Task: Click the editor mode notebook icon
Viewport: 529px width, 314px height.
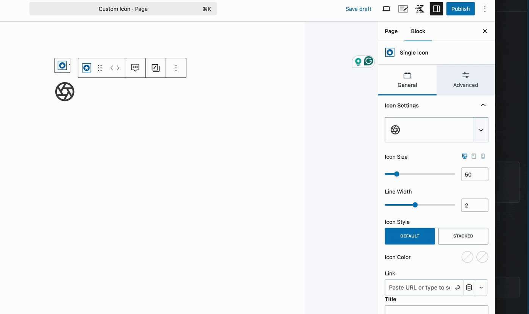Action: point(403,8)
